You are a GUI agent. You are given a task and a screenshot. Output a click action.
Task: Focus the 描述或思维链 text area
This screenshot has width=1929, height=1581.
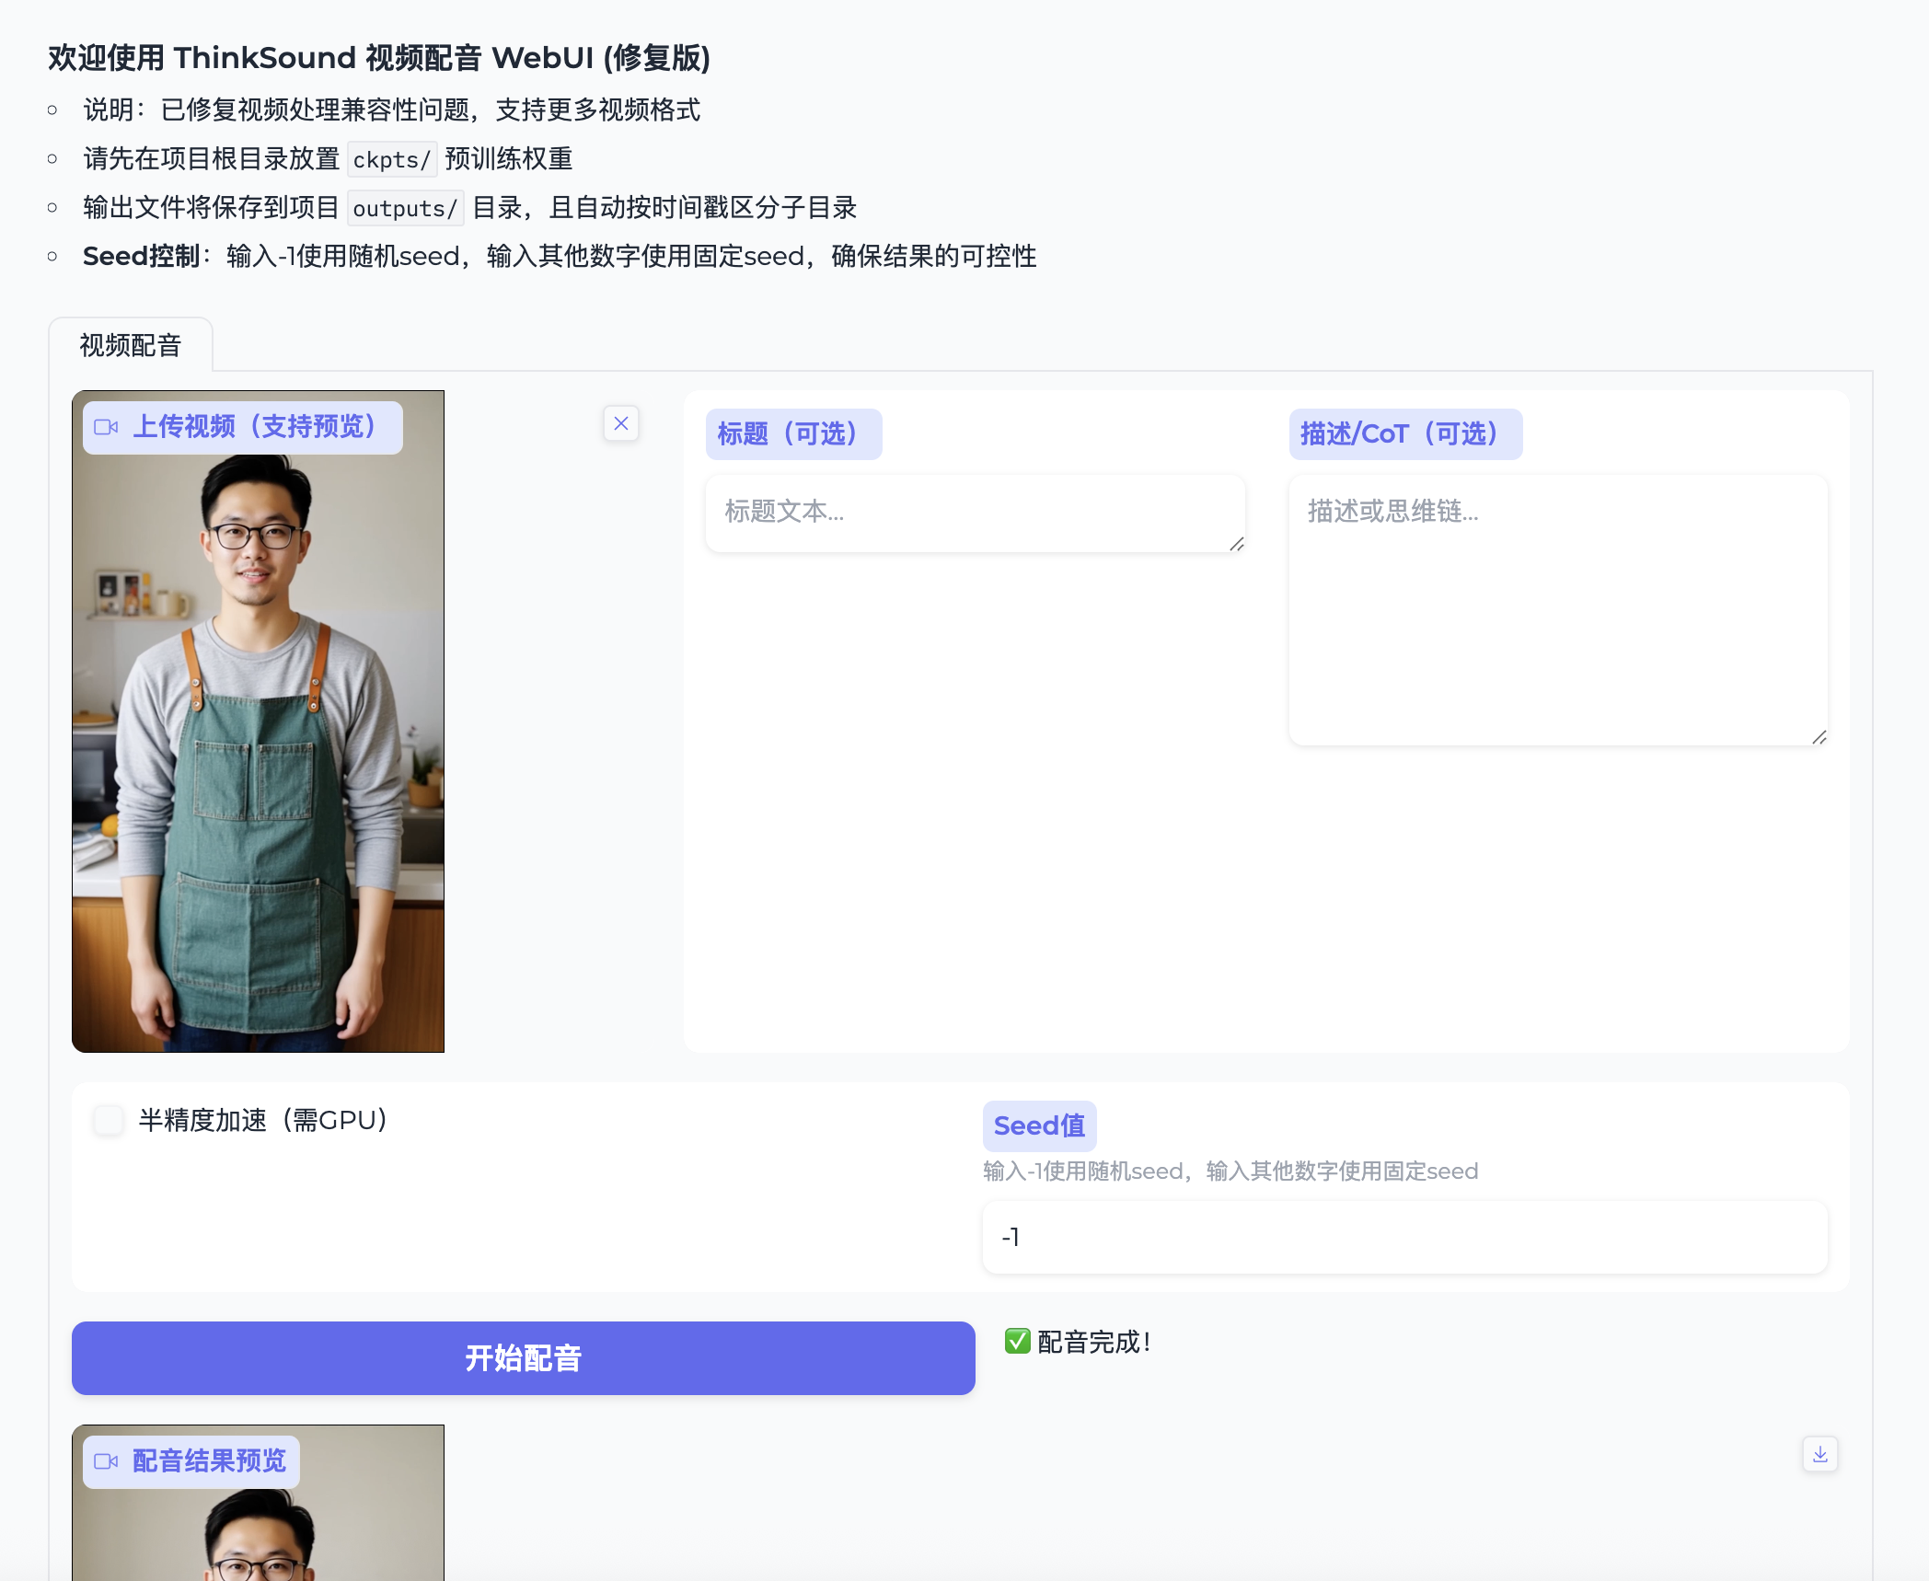(x=1558, y=609)
